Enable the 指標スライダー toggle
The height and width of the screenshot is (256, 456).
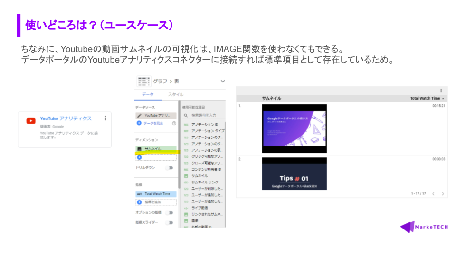170,223
